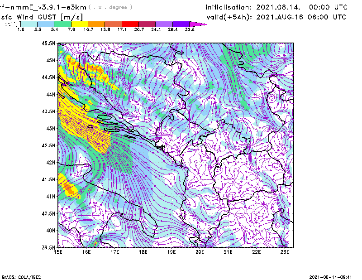
Task: Click the '40.5N' latitude label
Action: coord(48,213)
